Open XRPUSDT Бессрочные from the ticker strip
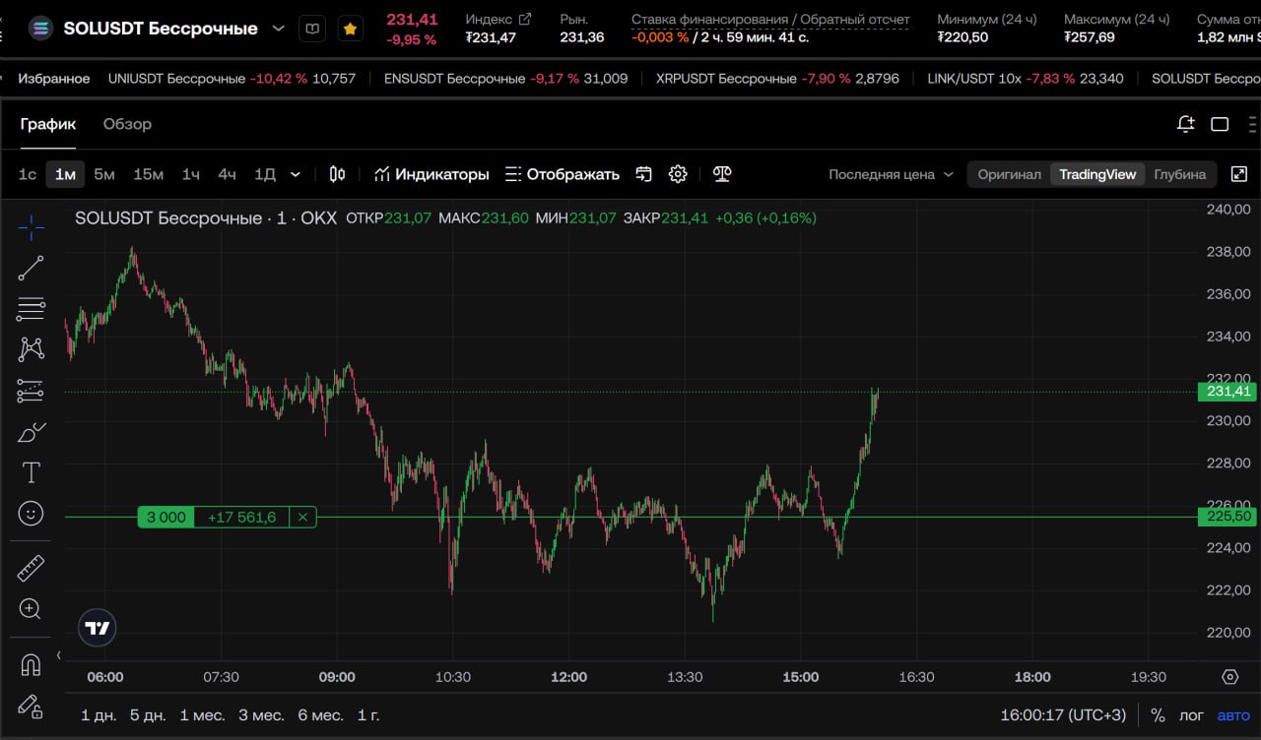The image size is (1261, 740). click(x=777, y=79)
